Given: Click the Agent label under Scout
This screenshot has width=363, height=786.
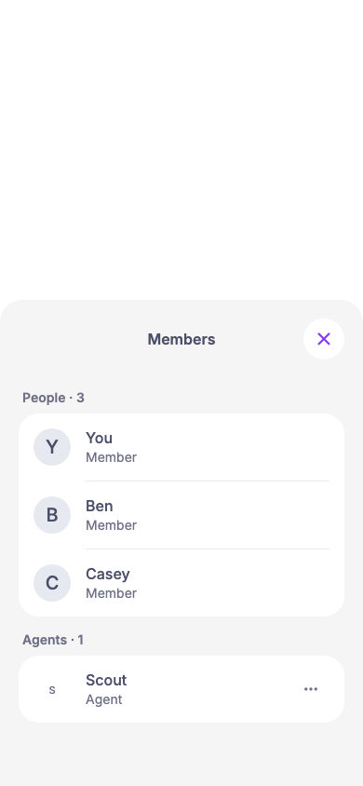Looking at the screenshot, I should [103, 699].
